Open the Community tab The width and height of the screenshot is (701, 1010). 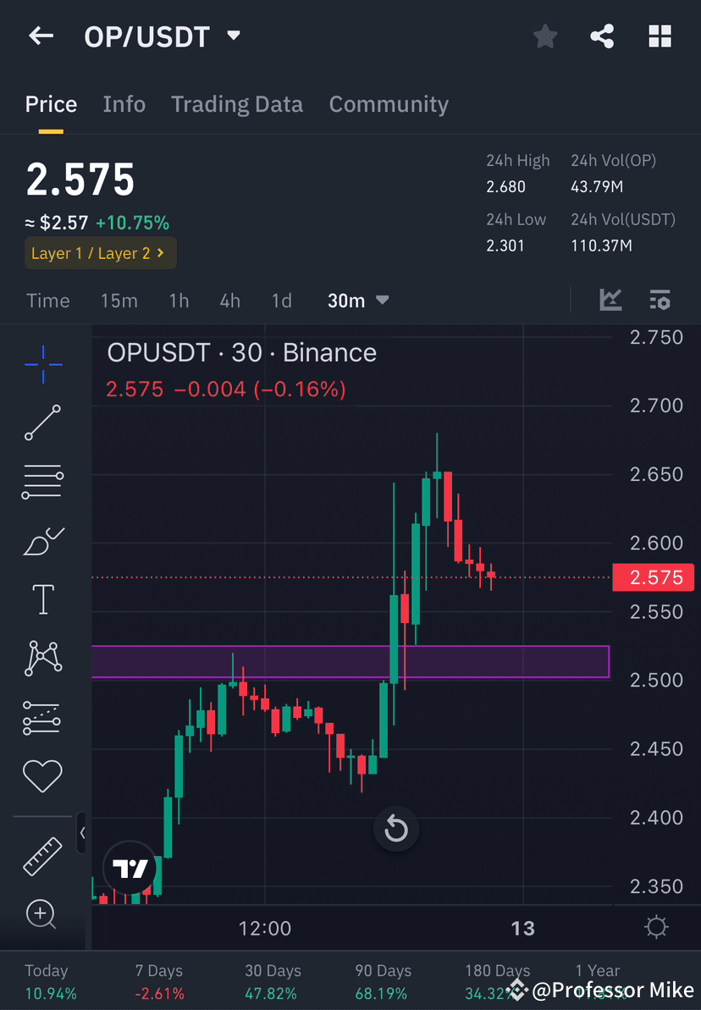(x=389, y=103)
